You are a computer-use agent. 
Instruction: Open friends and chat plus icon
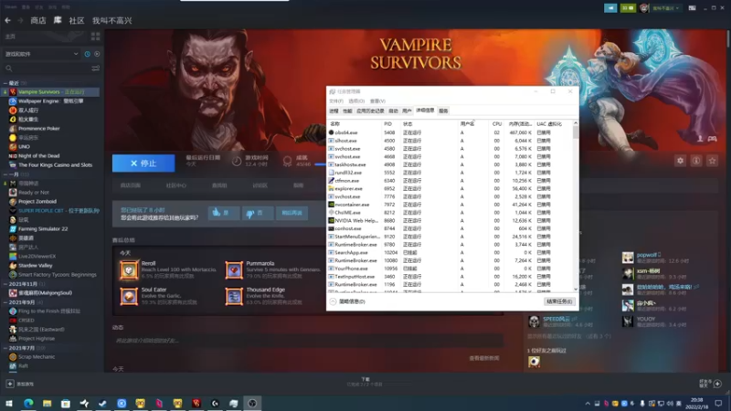[717, 384]
